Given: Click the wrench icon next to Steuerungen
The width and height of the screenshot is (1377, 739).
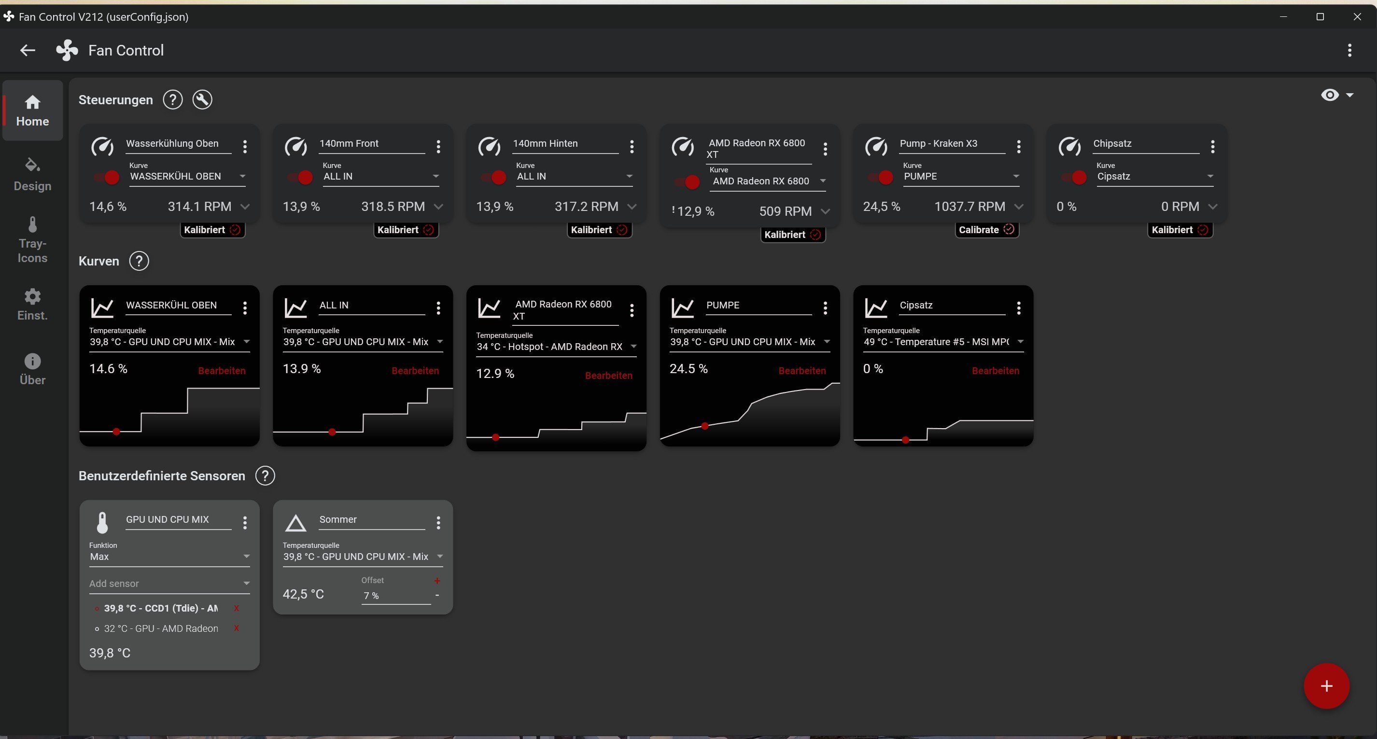Looking at the screenshot, I should click(202, 99).
